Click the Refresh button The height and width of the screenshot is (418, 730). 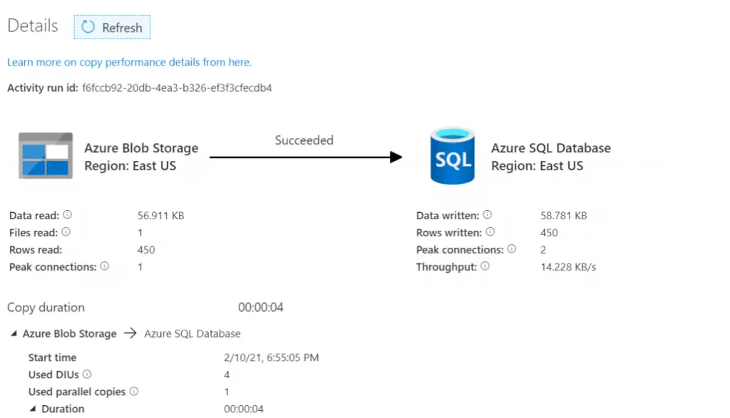coord(112,28)
